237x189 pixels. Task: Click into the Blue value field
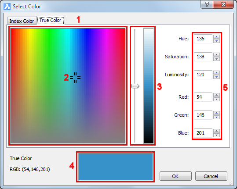pos(203,133)
